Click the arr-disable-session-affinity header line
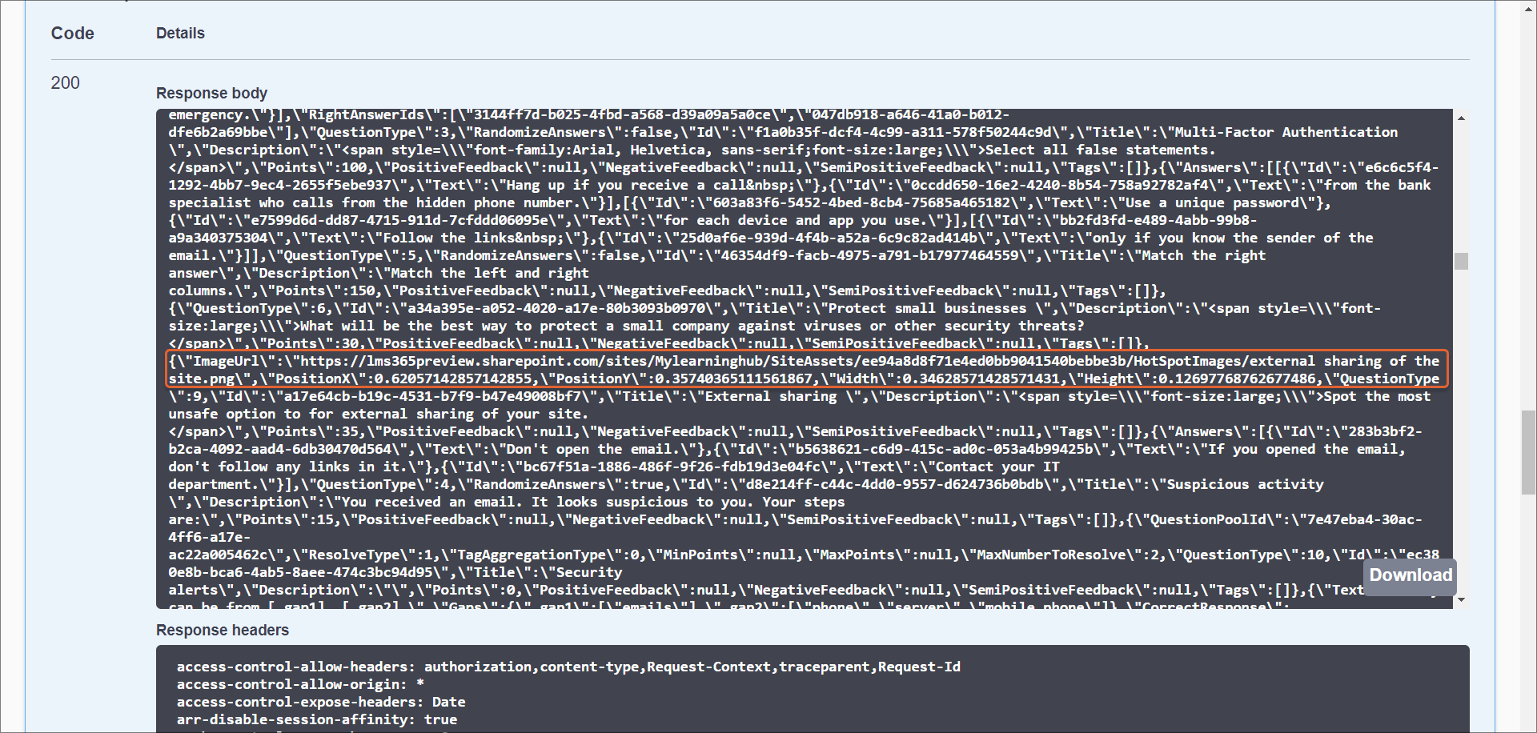 316,719
